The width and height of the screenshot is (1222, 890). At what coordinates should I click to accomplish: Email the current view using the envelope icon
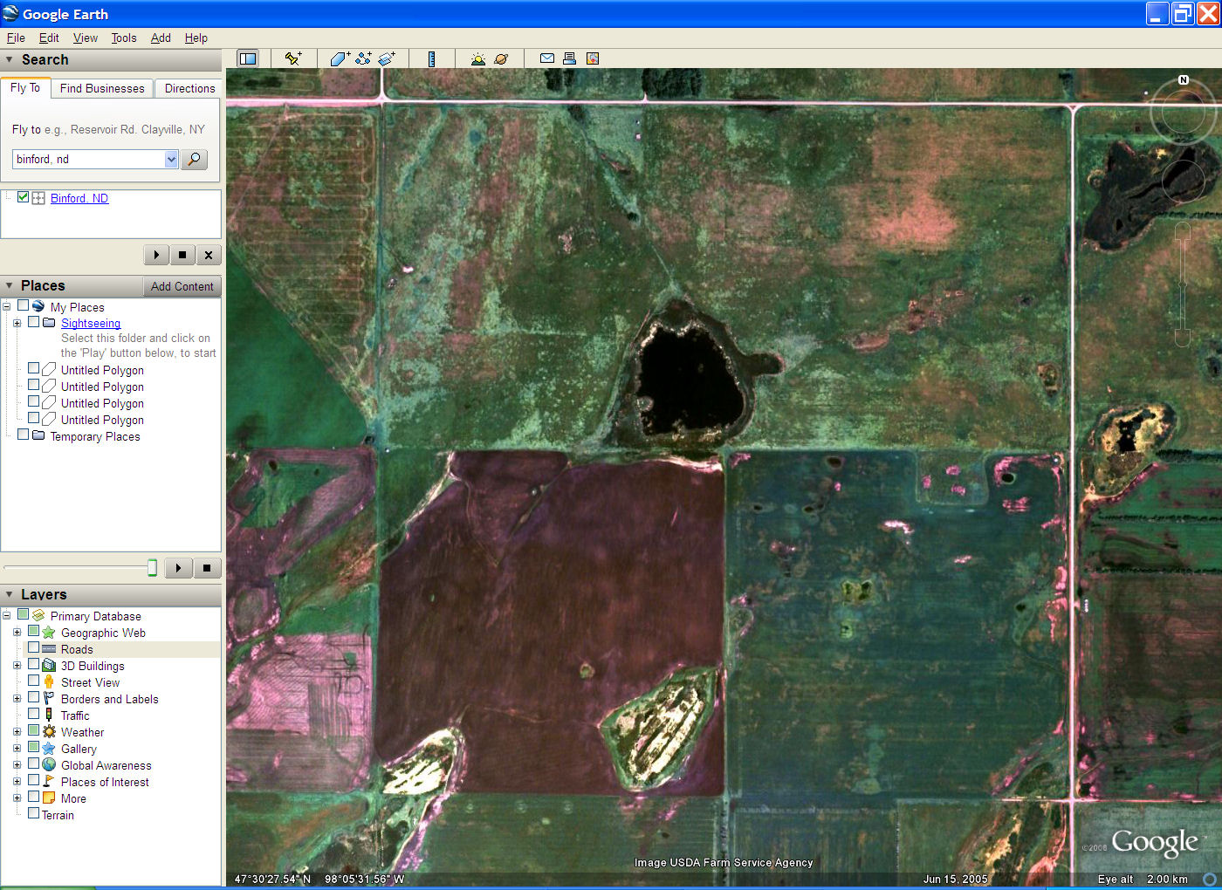[547, 58]
